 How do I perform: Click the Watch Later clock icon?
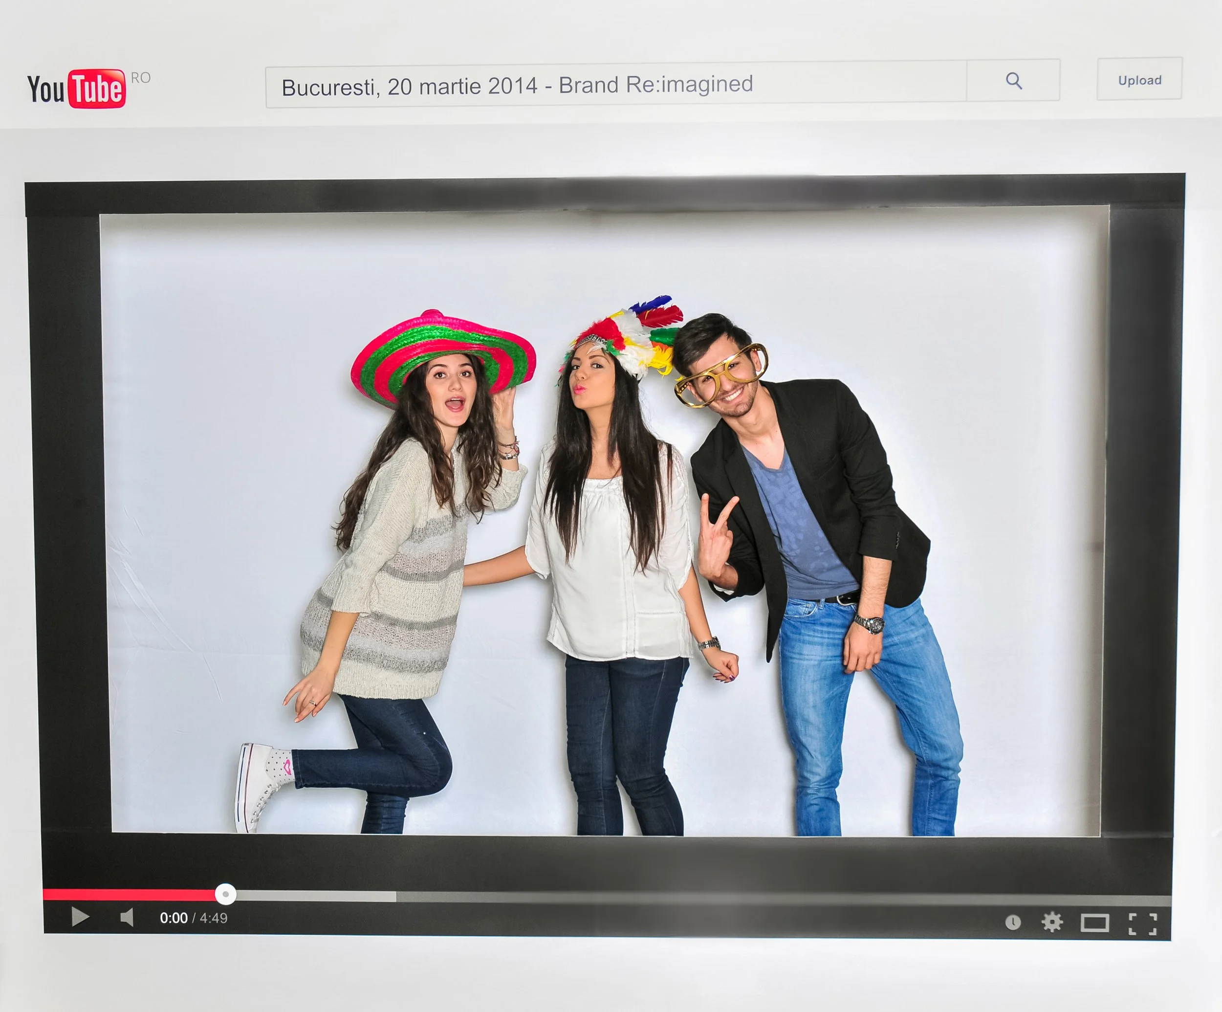click(1013, 922)
